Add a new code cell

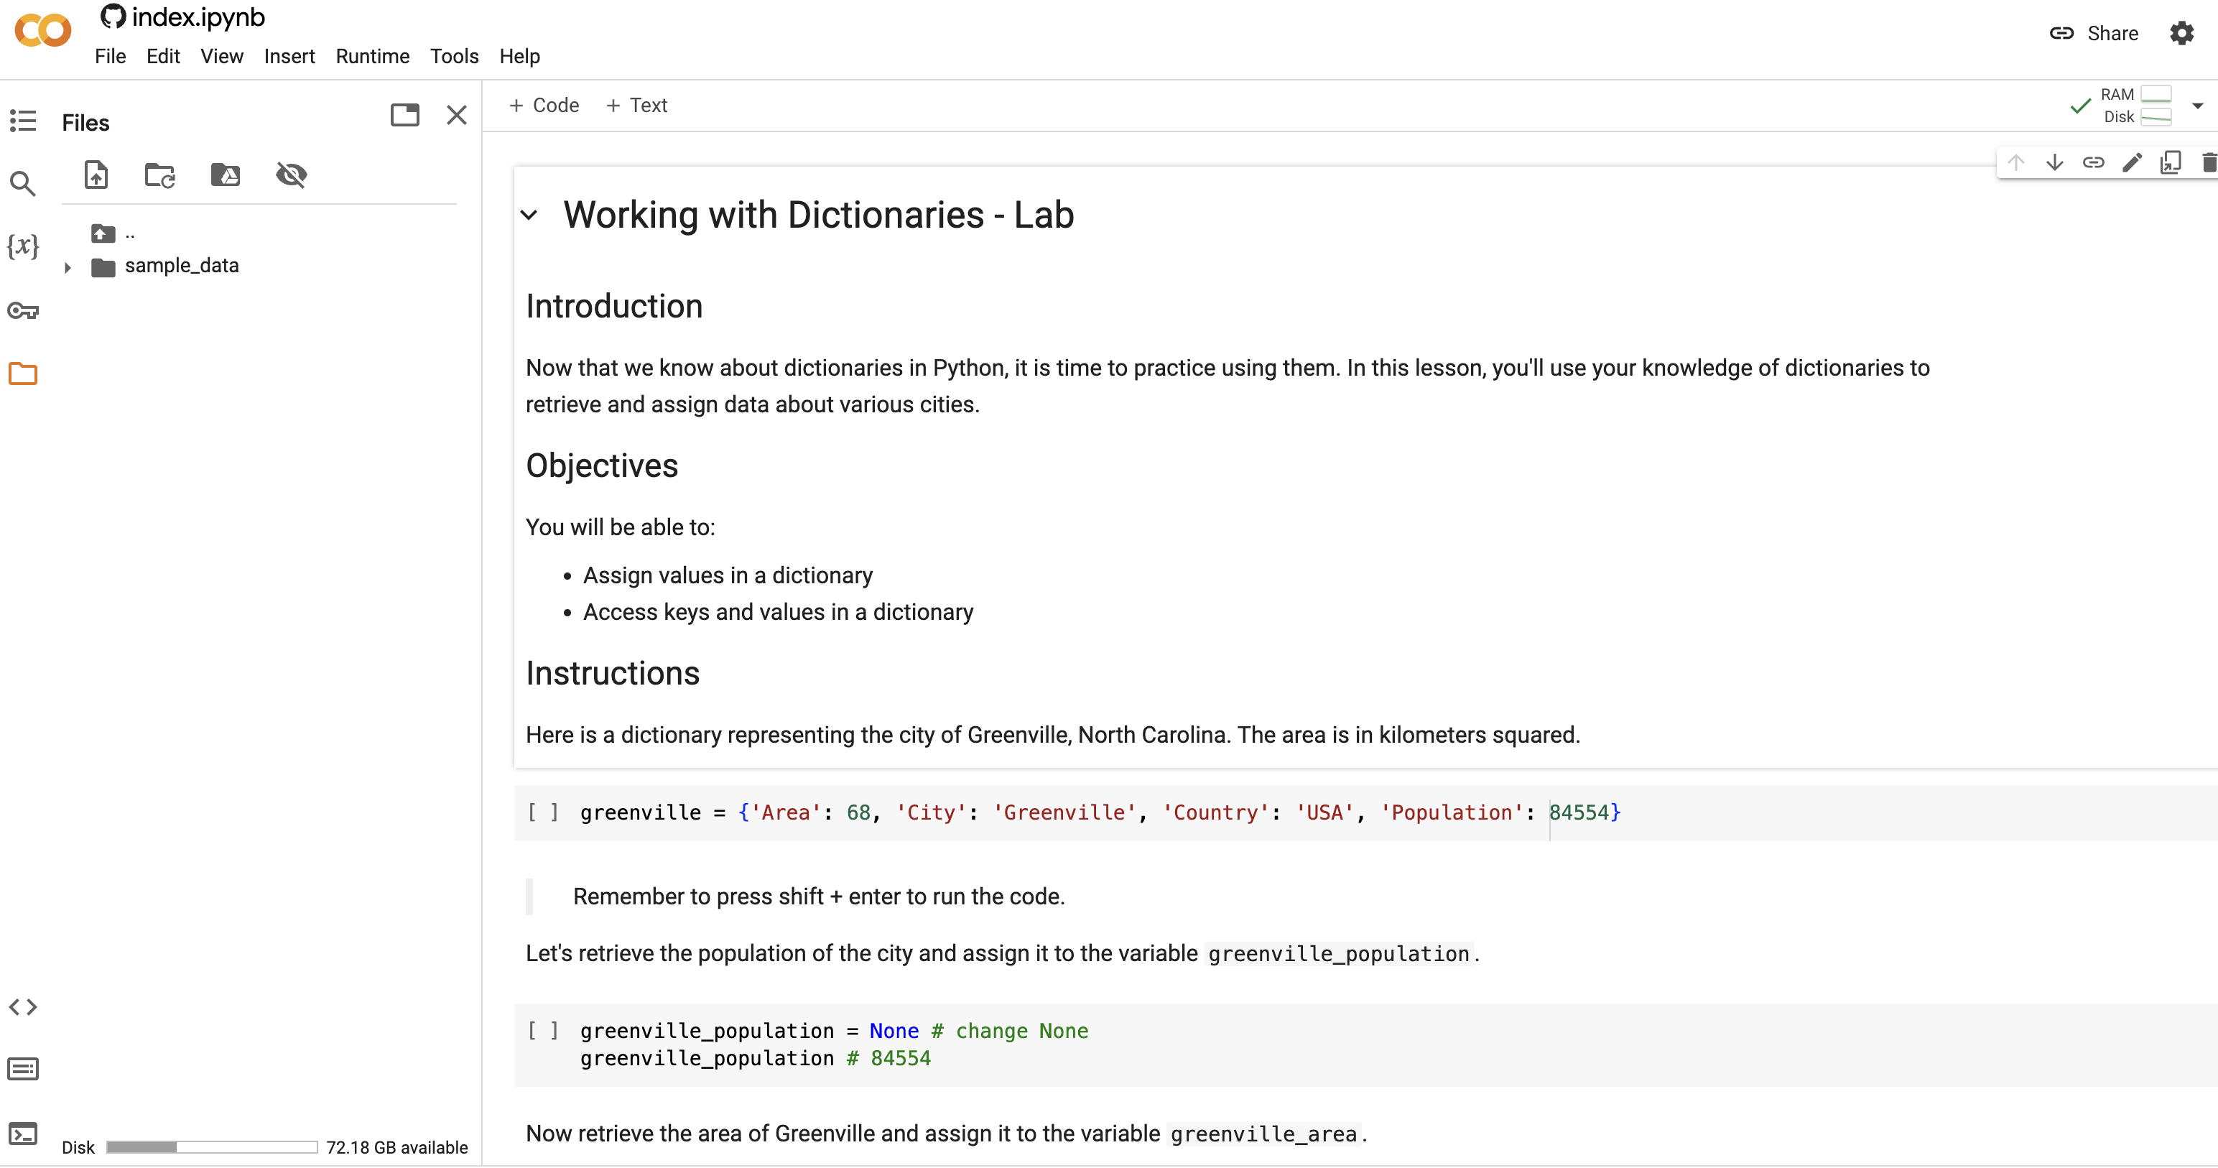[x=544, y=104]
